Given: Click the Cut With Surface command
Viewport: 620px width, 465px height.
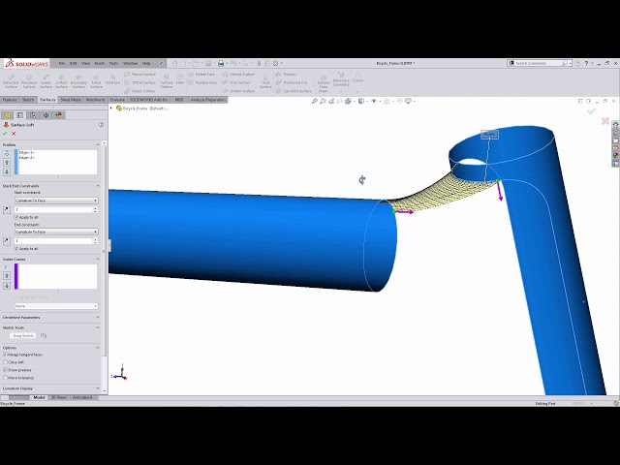Looking at the screenshot, I should tap(294, 91).
